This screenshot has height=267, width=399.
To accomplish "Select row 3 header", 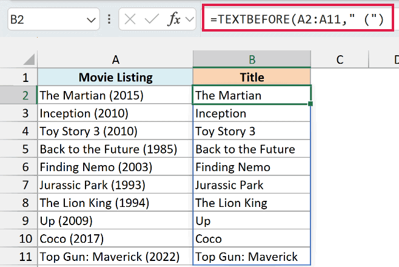I will (x=19, y=113).
